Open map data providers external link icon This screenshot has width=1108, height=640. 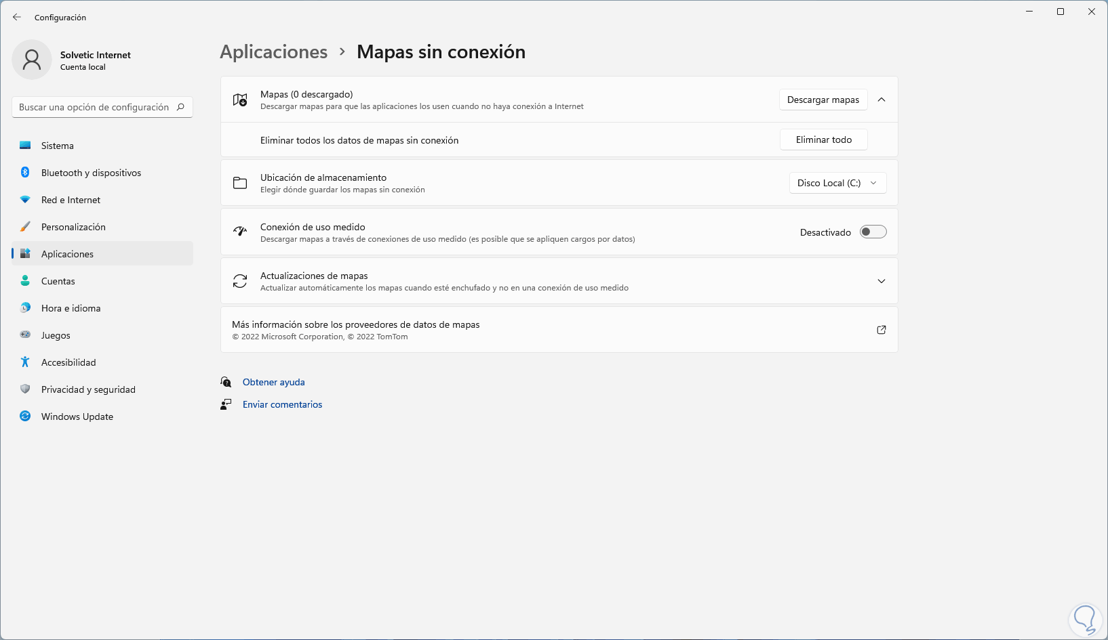coord(882,330)
